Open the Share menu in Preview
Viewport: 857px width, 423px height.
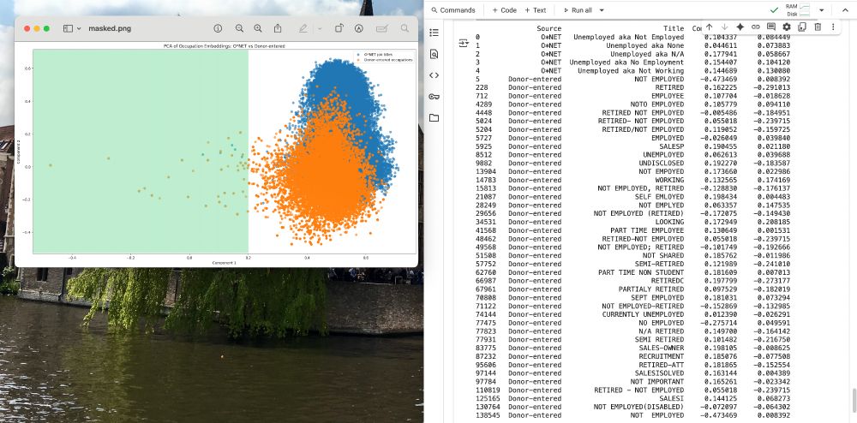(x=278, y=28)
